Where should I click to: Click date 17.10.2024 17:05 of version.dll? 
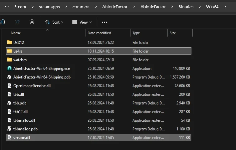coord(101,138)
